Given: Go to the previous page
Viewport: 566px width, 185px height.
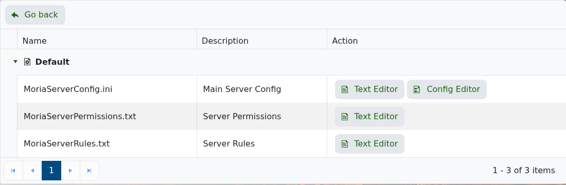Looking at the screenshot, I should click(32, 171).
